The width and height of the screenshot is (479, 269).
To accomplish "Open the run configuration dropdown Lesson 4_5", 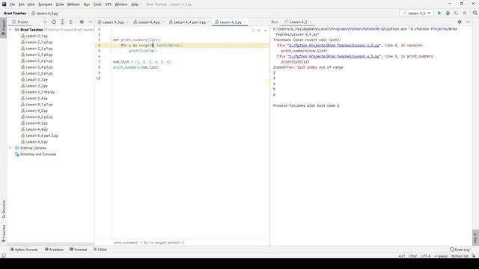I will pyautogui.click(x=416, y=13).
